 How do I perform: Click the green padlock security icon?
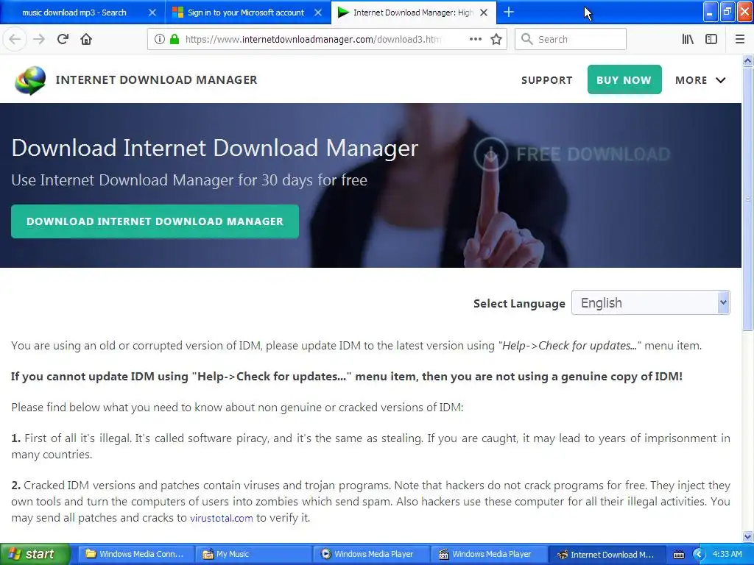click(175, 39)
